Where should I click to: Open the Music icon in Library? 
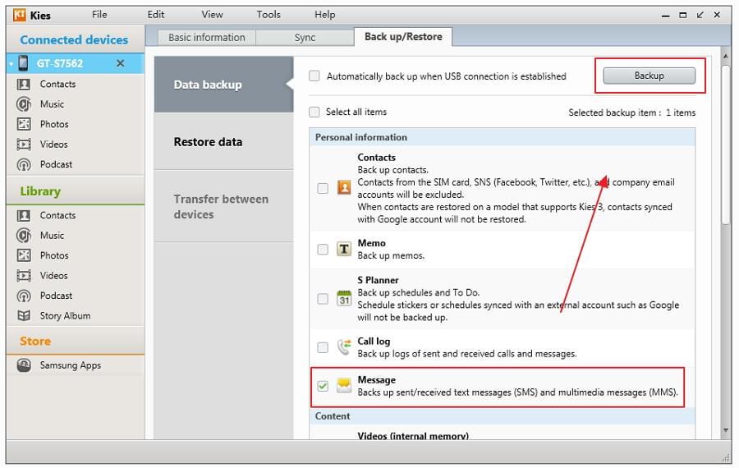point(24,235)
